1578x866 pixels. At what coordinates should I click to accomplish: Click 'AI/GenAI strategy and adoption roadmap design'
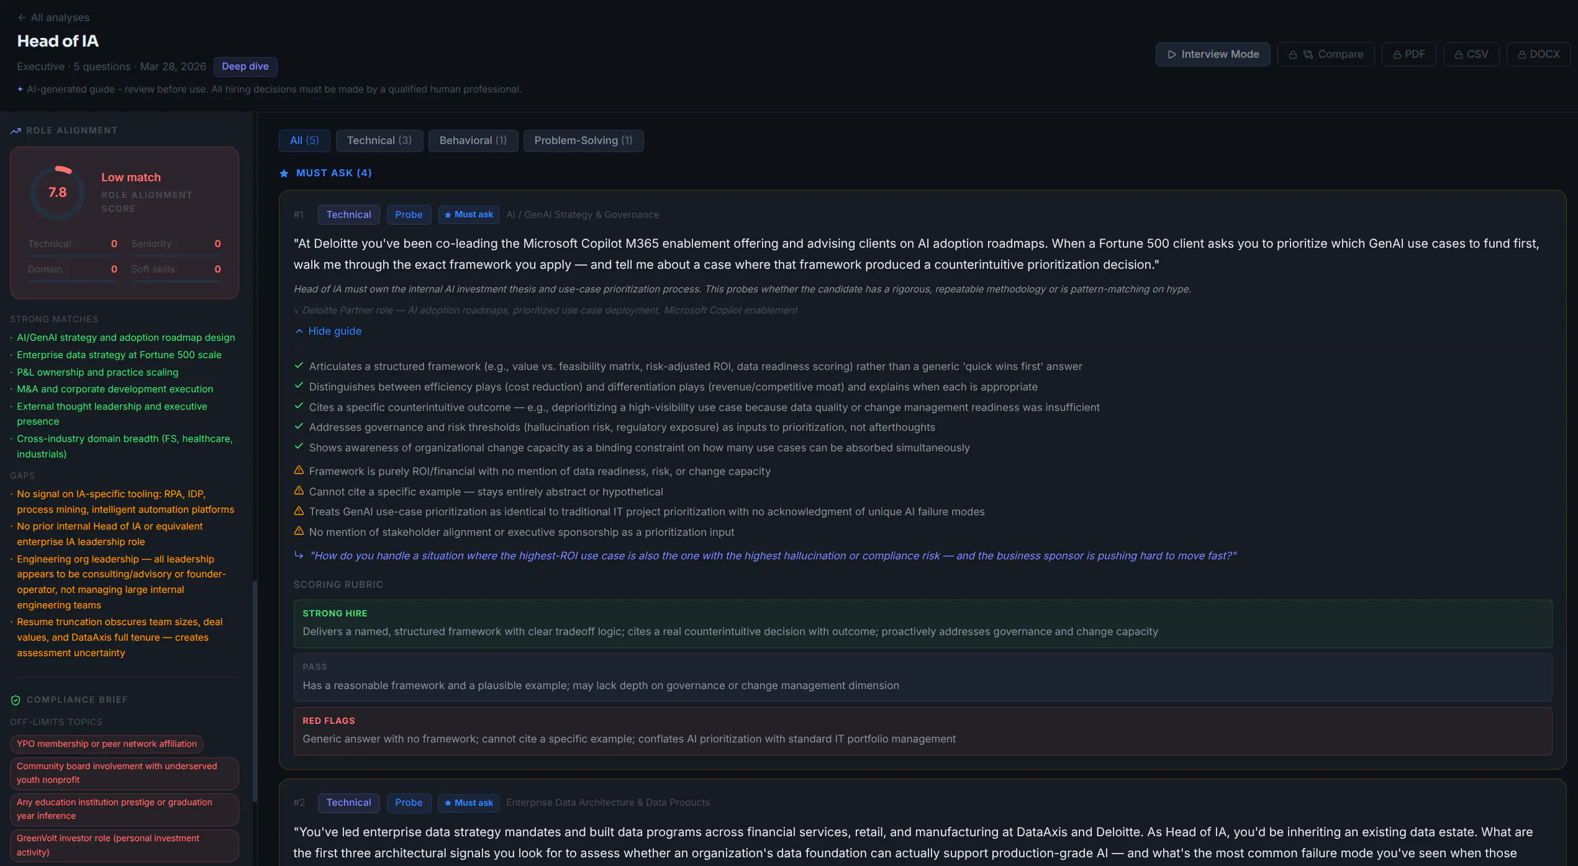pyautogui.click(x=126, y=338)
